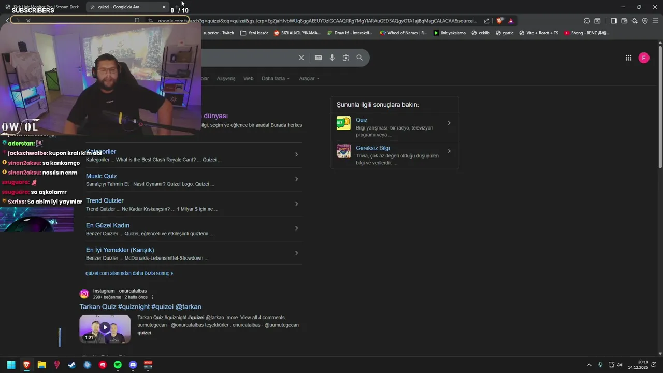Toggle the Brave sidebar panel icon
Image resolution: width=663 pixels, height=373 pixels.
click(x=613, y=21)
